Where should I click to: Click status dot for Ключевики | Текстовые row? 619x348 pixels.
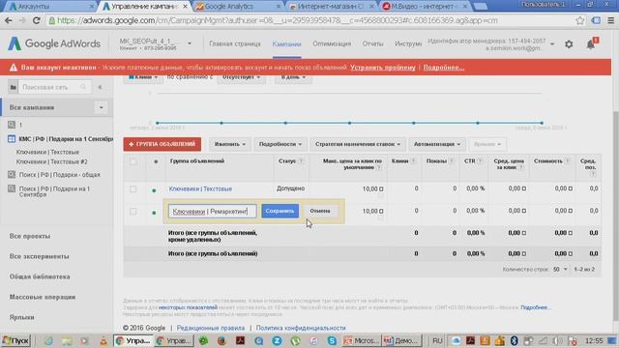pyautogui.click(x=154, y=190)
